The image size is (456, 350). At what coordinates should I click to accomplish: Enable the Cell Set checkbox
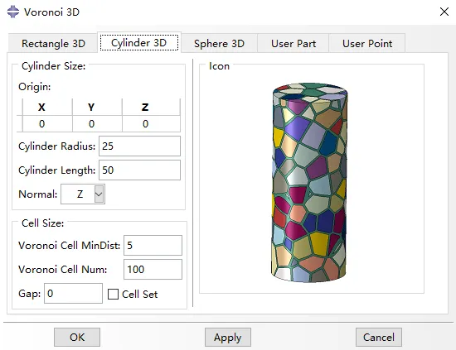point(113,294)
